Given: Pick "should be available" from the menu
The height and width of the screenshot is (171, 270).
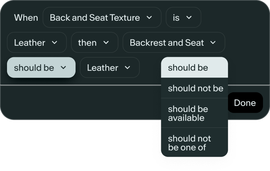Looking at the screenshot, I should 194,113.
